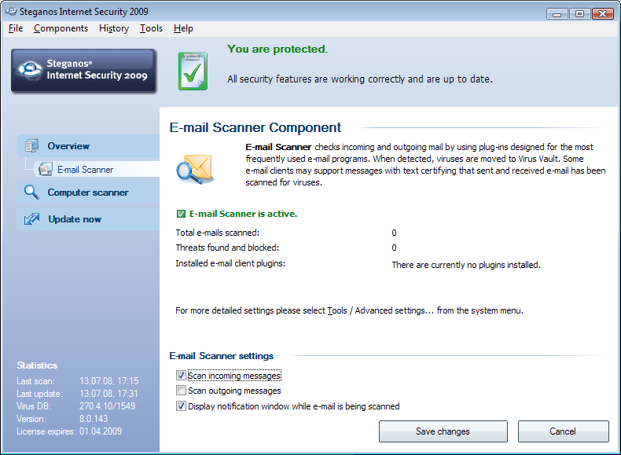Image resolution: width=621 pixels, height=455 pixels.
Task: Click Last scan value '13.07.08, 17:15'
Action: [x=109, y=381]
